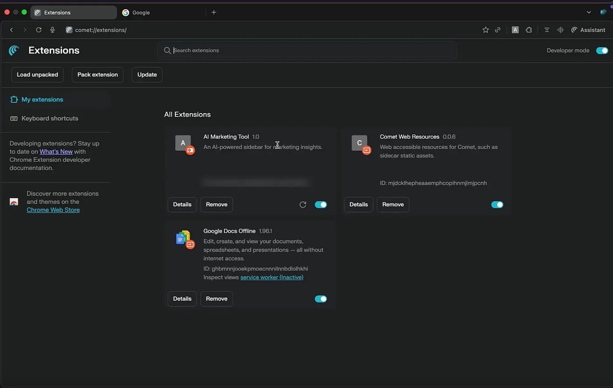The image size is (613, 388).
Task: Bookmark the current page with star icon
Action: [486, 30]
